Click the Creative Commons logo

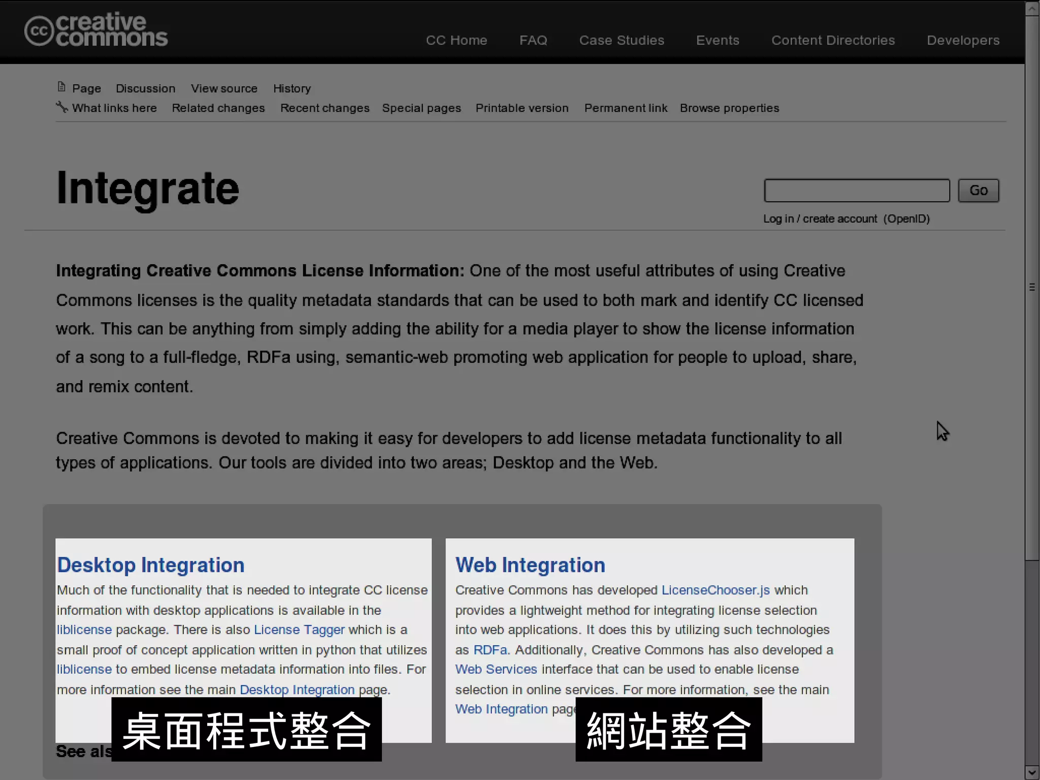[x=96, y=30]
